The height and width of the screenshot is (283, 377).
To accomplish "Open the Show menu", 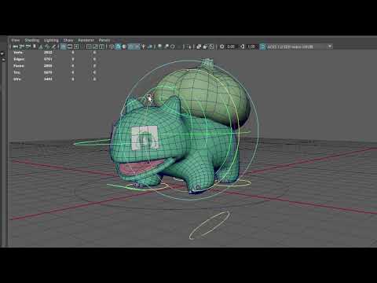I will [68, 40].
